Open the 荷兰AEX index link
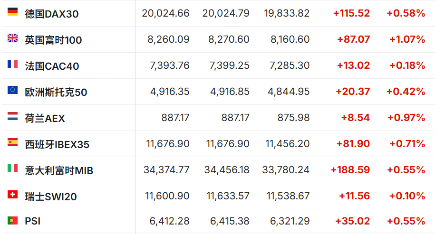This screenshot has width=435, height=234. click(x=45, y=119)
